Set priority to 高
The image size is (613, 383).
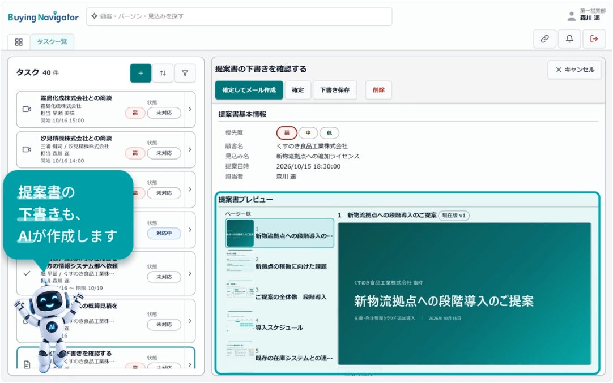(x=287, y=133)
